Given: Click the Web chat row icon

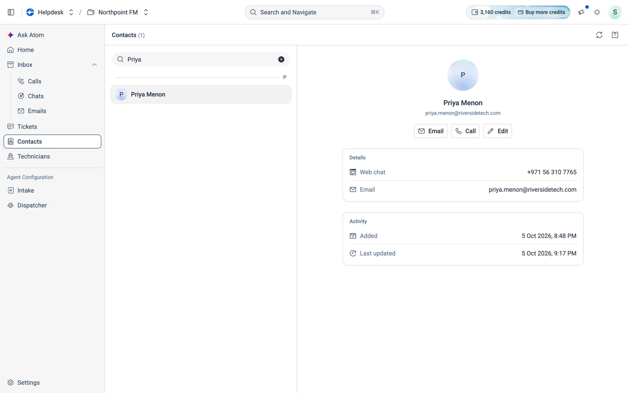Looking at the screenshot, I should pyautogui.click(x=353, y=172).
